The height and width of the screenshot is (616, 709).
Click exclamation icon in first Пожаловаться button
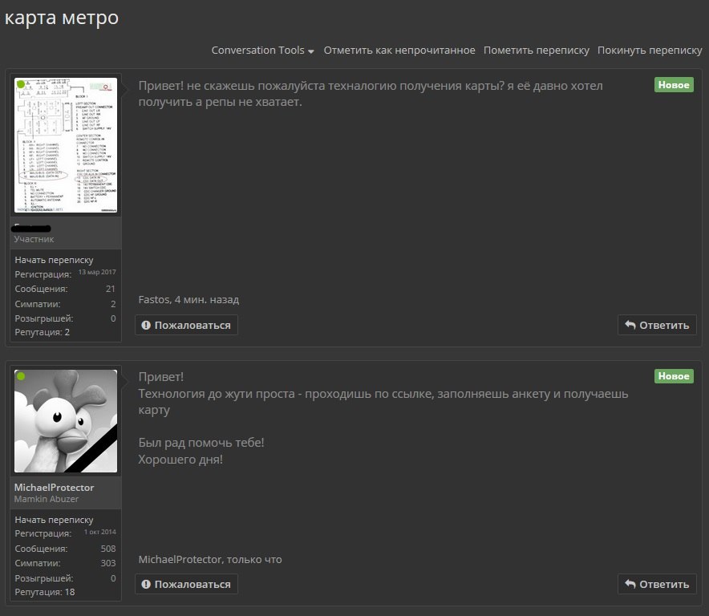coord(146,325)
